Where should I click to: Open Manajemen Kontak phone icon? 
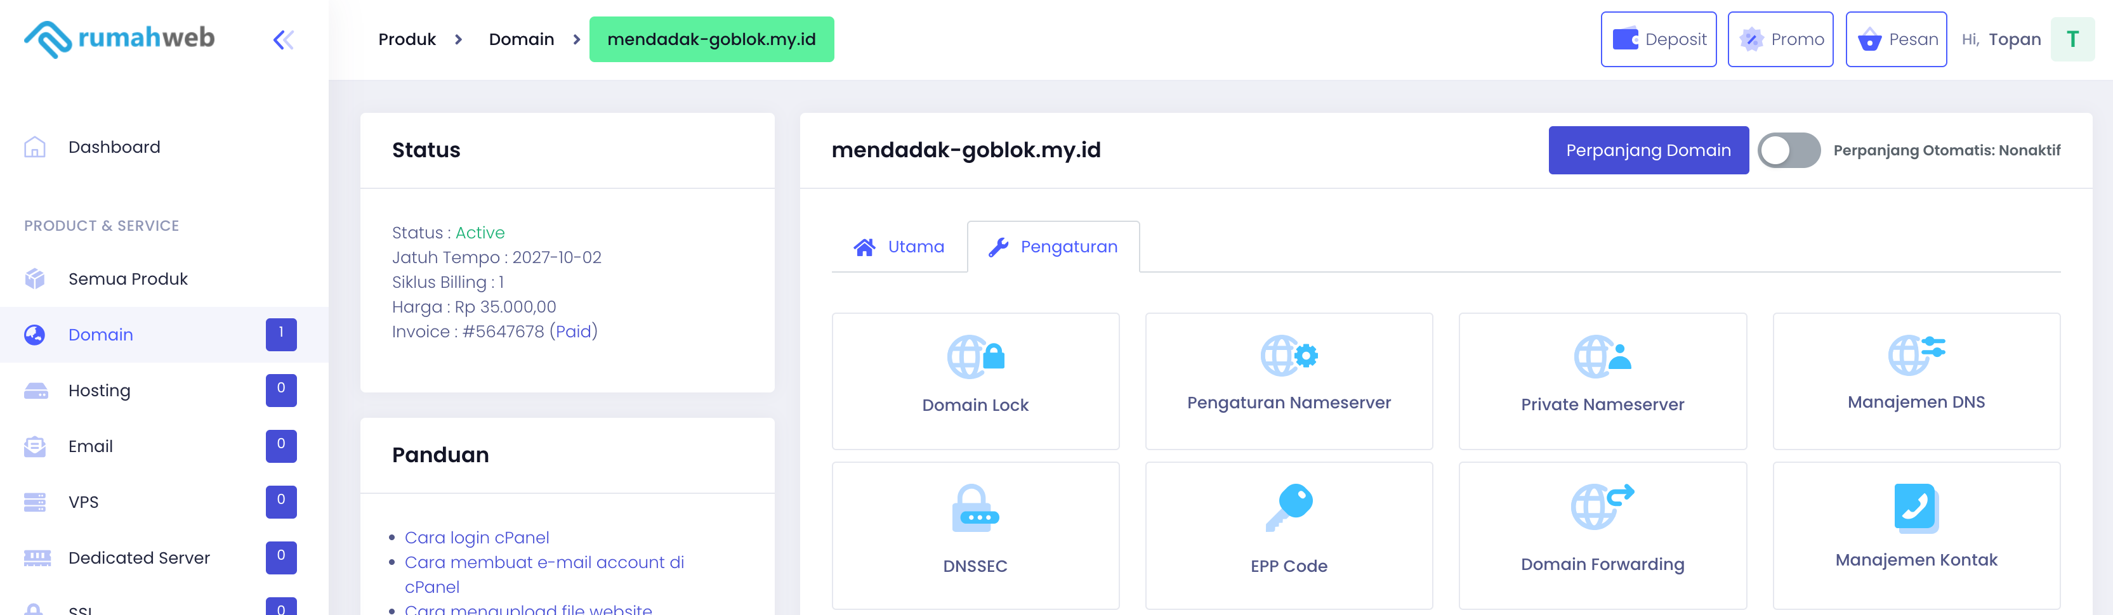(x=1916, y=508)
